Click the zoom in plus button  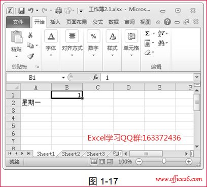[x=189, y=162]
